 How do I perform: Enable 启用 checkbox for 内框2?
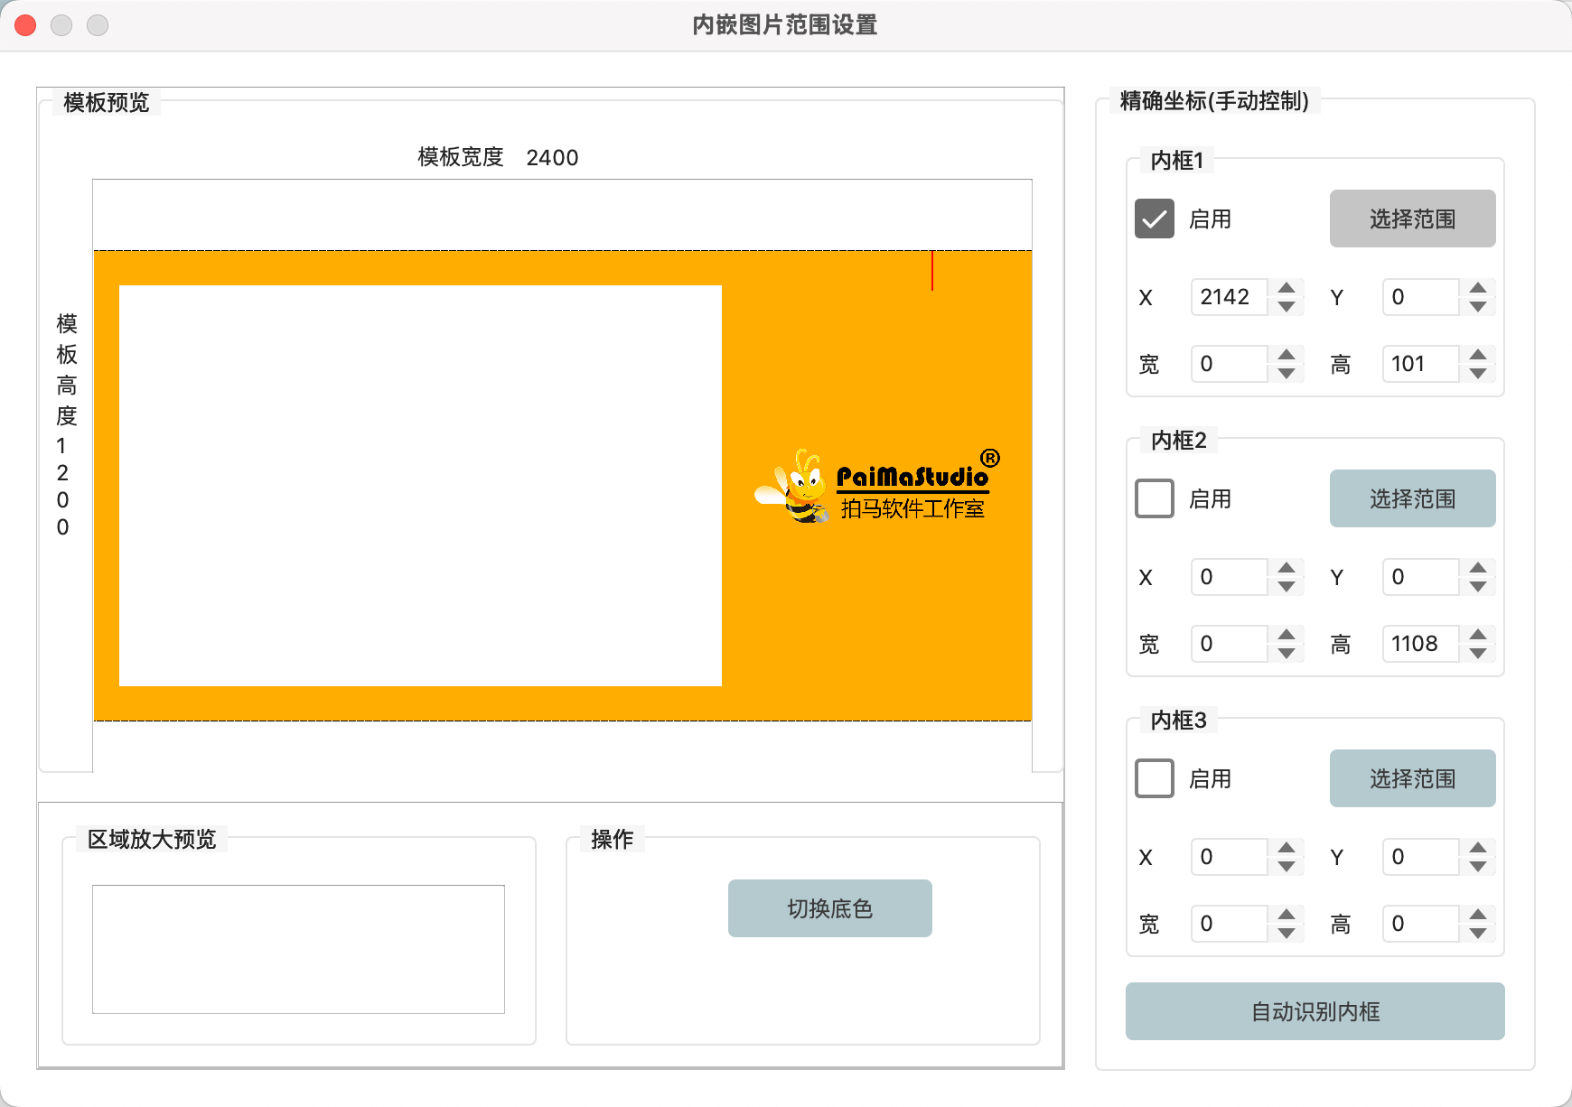click(1154, 498)
